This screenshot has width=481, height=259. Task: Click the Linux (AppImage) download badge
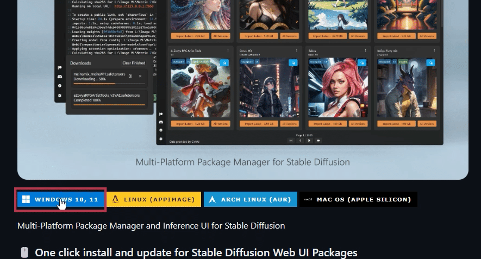(x=154, y=199)
